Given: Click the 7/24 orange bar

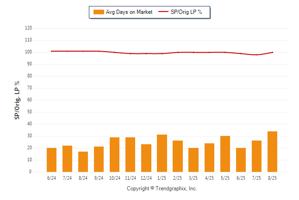Looking at the screenshot, I should click(x=67, y=159).
